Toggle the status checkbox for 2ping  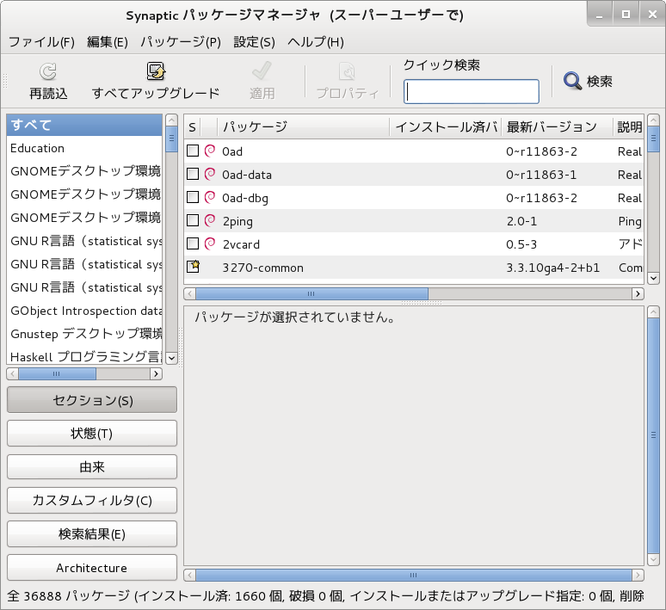193,220
